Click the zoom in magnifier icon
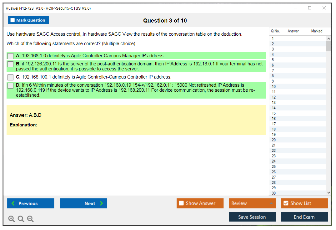Image resolution: width=336 pixels, height=230 pixels. click(11, 219)
